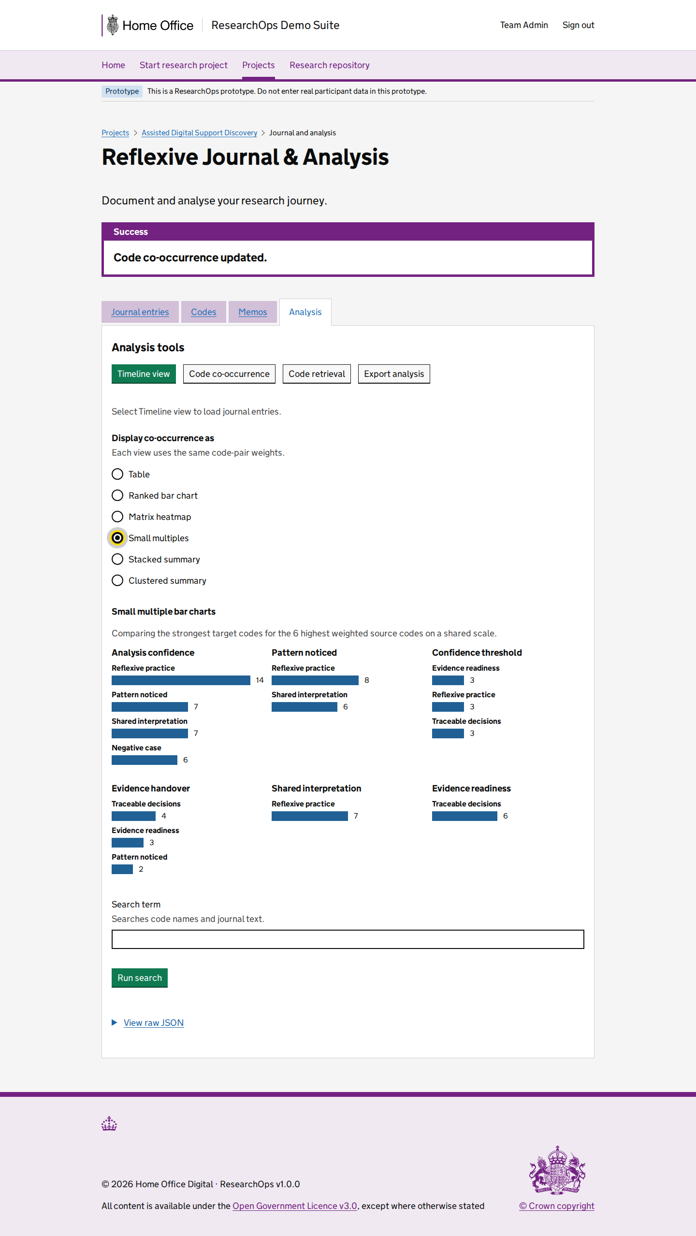This screenshot has height=1236, width=696.
Task: Click the ResearchOps Demo Suite title
Action: tap(275, 25)
